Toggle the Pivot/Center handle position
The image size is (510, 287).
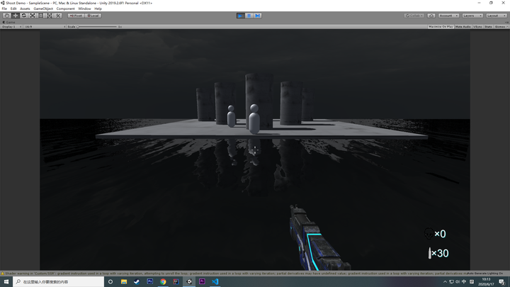pyautogui.click(x=76, y=16)
